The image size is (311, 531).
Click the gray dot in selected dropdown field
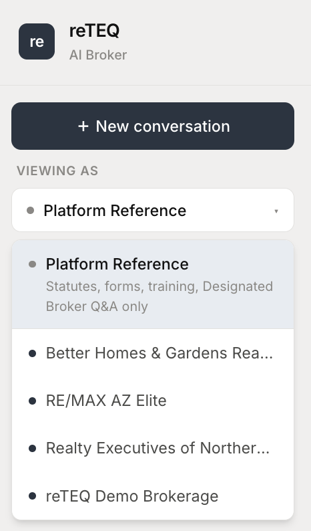pos(31,211)
